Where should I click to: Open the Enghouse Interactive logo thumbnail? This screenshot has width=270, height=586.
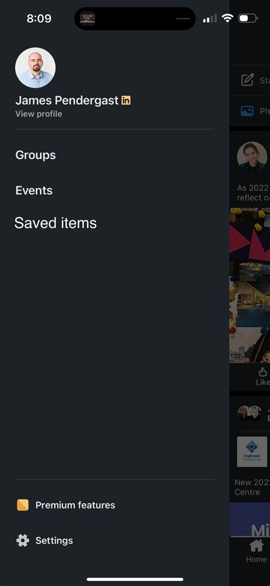(252, 451)
